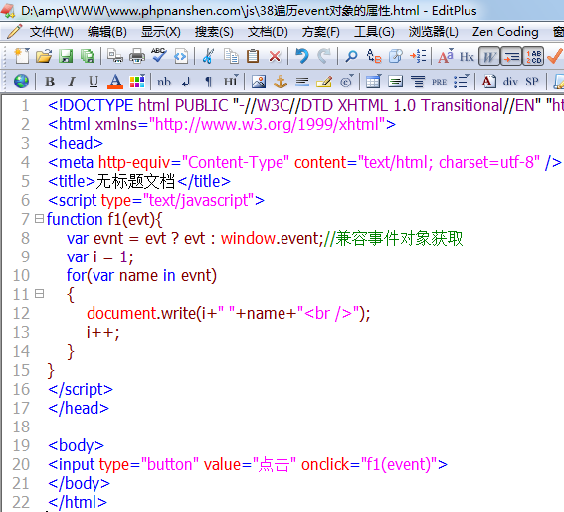
Task: Click line number 20 in the gutter
Action: 21,464
